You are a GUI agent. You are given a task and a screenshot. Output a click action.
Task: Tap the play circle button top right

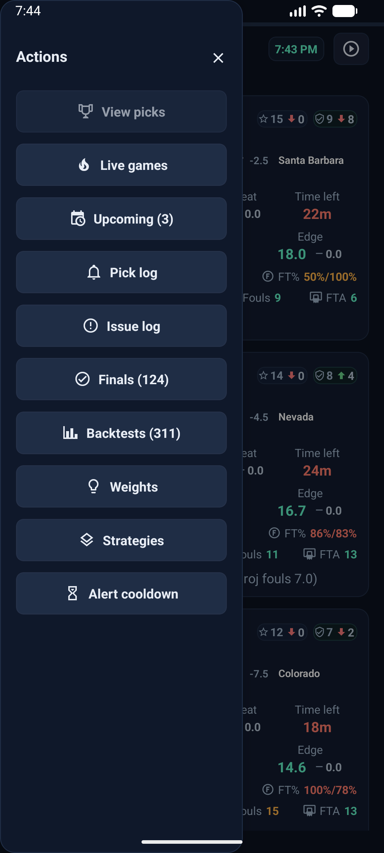(351, 49)
